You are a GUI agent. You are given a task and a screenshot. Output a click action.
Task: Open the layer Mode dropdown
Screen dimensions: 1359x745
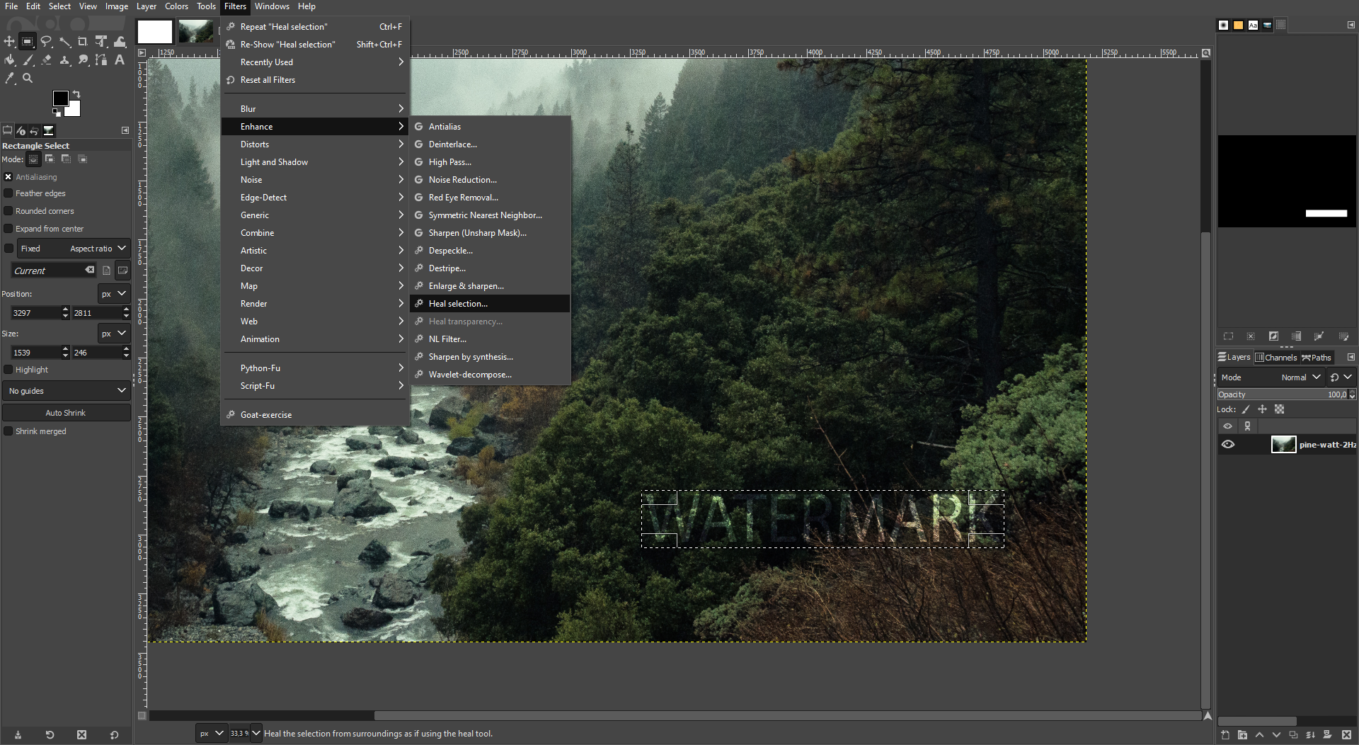point(1300,377)
